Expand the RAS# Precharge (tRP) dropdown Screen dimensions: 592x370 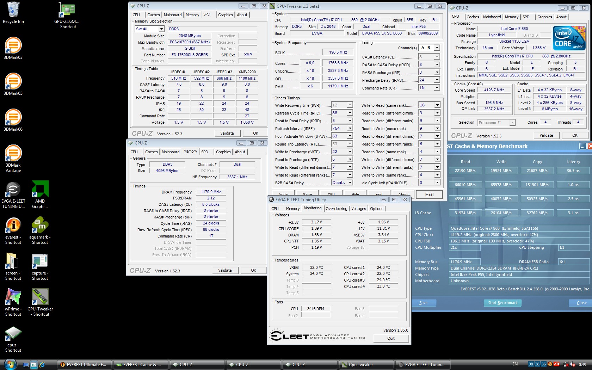(x=437, y=72)
